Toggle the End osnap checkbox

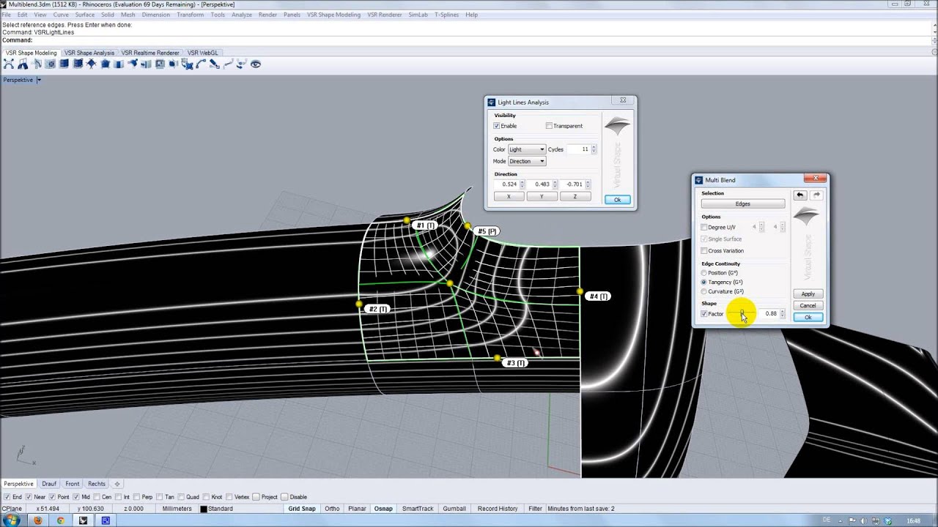pos(7,497)
